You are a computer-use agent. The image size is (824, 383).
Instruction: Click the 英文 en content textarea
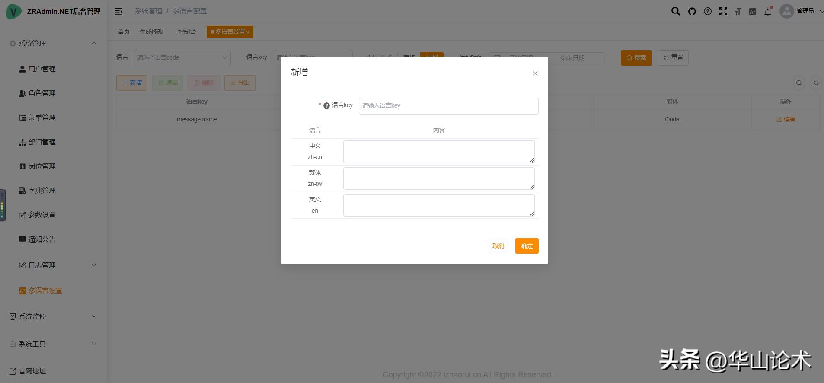[x=439, y=205]
